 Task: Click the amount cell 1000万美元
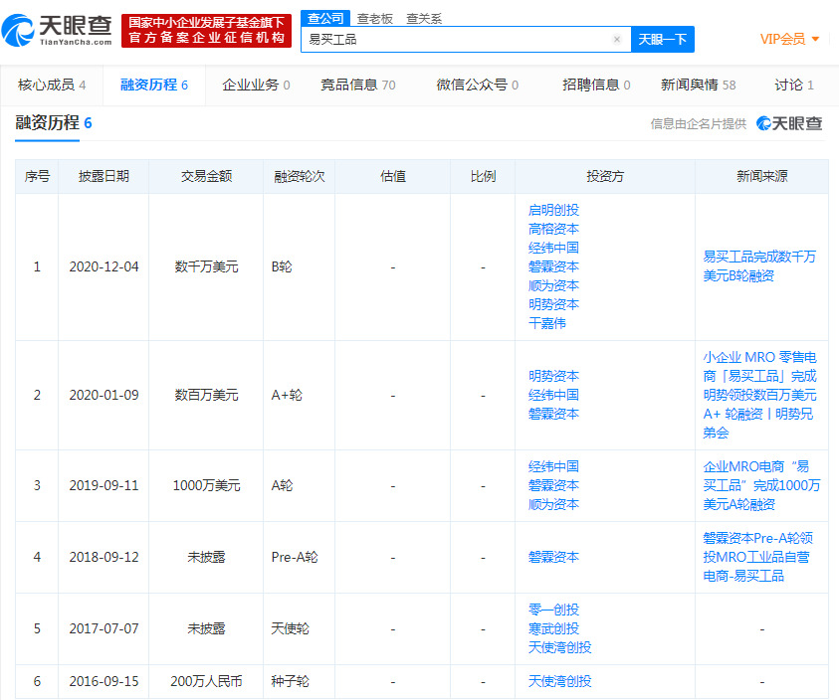206,485
